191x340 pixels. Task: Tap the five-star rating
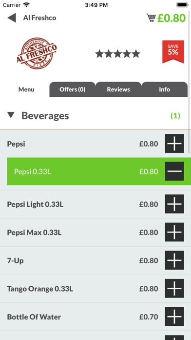118,54
